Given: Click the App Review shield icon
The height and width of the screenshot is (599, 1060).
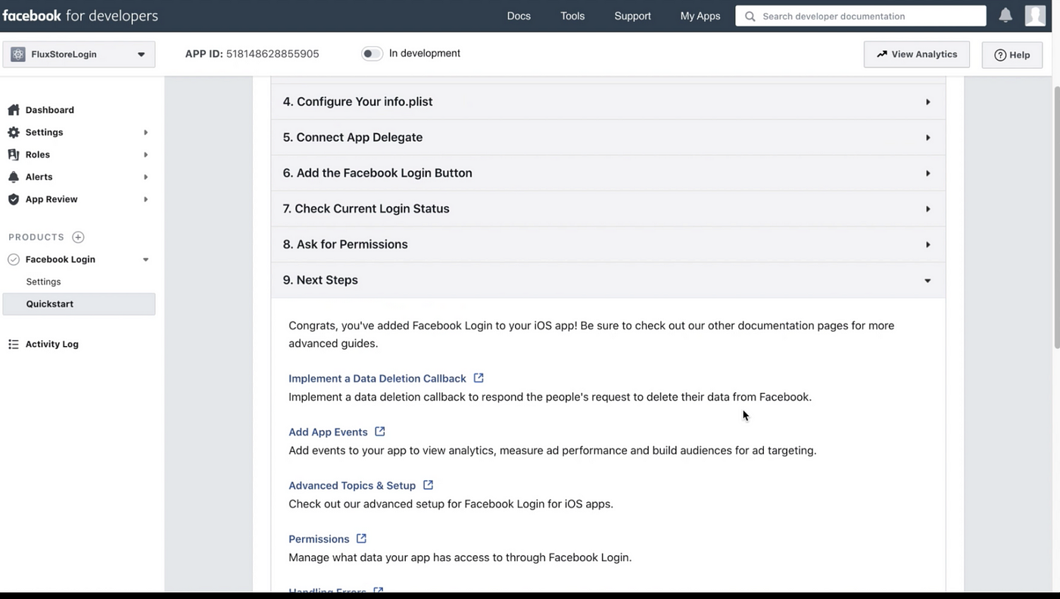Looking at the screenshot, I should (x=14, y=199).
